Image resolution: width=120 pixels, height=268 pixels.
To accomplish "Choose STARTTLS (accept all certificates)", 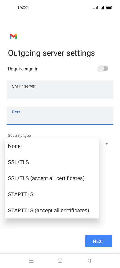I will [52, 210].
